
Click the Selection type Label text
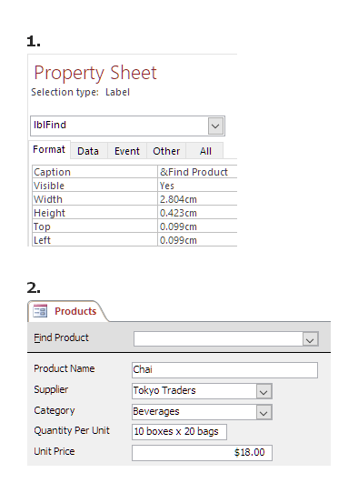[x=80, y=92]
